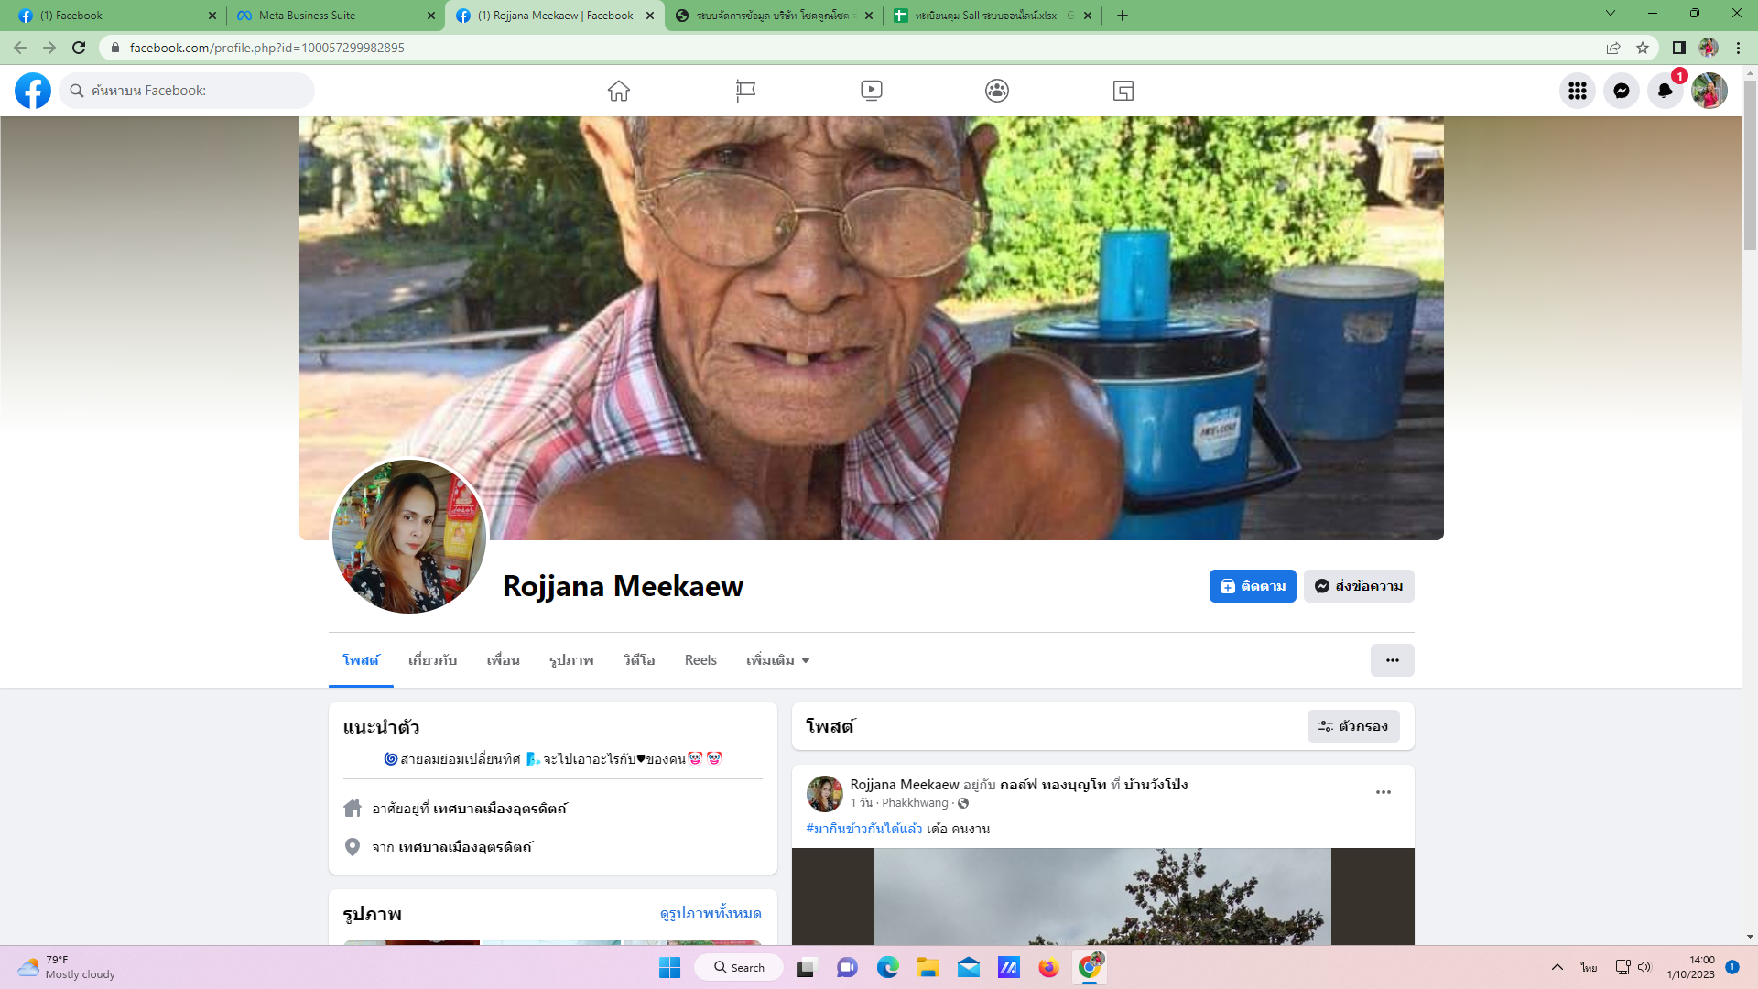Click the Facebook logo

click(33, 91)
